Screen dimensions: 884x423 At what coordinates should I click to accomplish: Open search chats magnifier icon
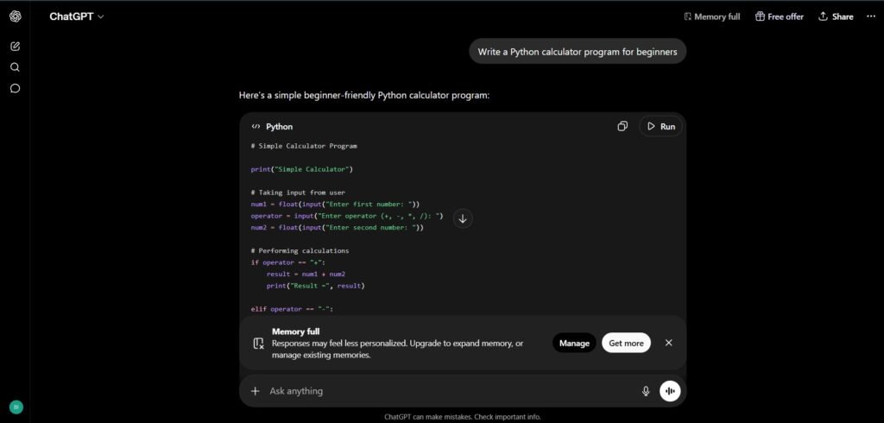click(16, 67)
